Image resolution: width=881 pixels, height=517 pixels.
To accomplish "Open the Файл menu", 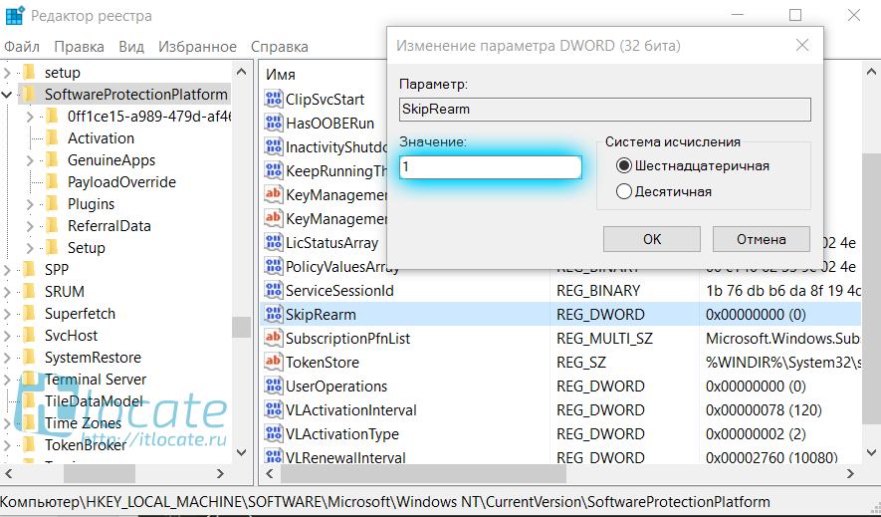I will tap(22, 47).
